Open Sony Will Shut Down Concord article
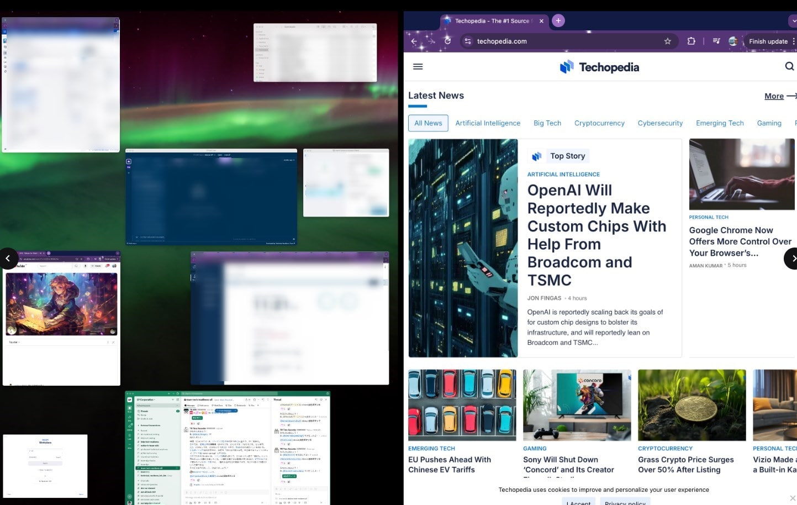797x505 pixels. click(x=568, y=465)
